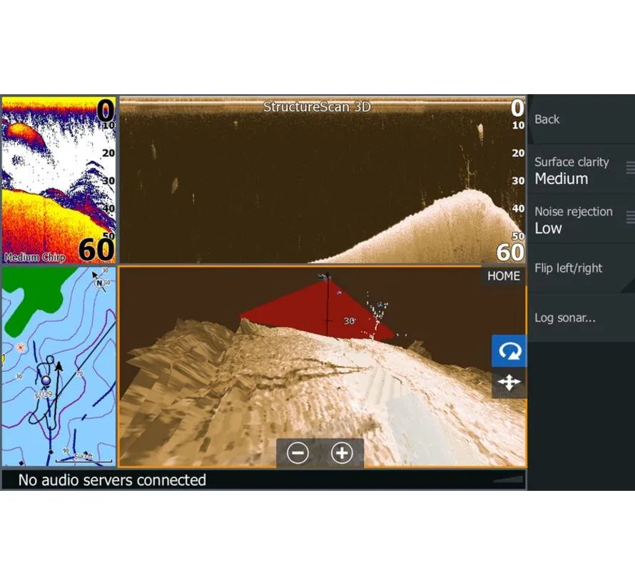The image size is (635, 585).
Task: Select the boat position marker on chart
Action: pyautogui.click(x=46, y=380)
